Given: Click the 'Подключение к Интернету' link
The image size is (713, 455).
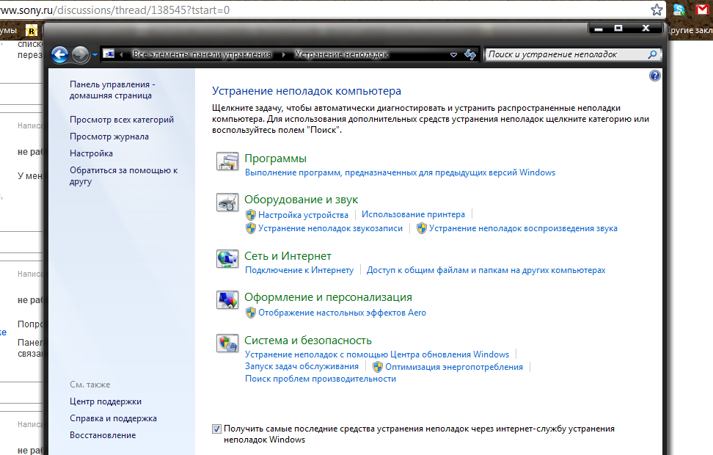Looking at the screenshot, I should (x=299, y=270).
